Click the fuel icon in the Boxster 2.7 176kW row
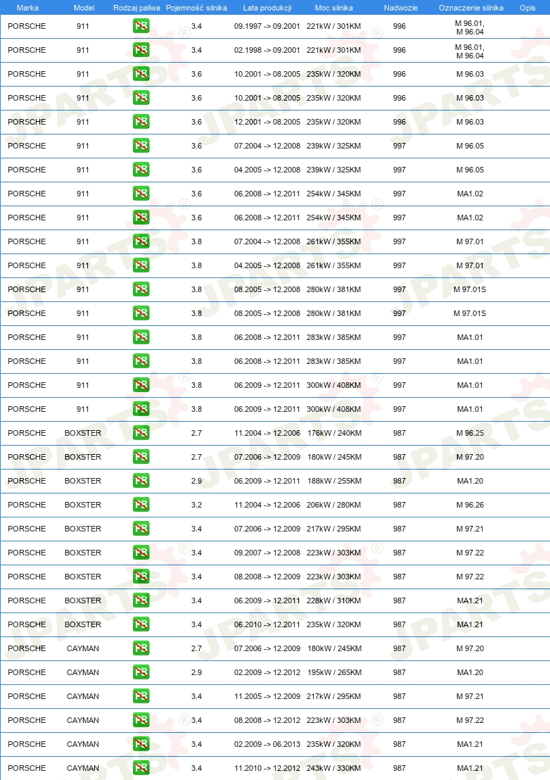Viewport: 550px width, 780px height. tap(141, 433)
